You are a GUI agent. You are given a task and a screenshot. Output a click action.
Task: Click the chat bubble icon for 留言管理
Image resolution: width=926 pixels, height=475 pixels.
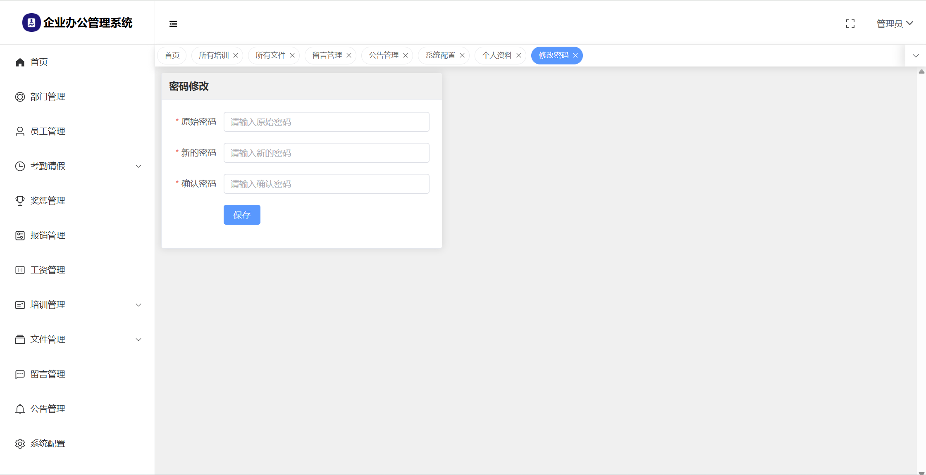point(20,374)
